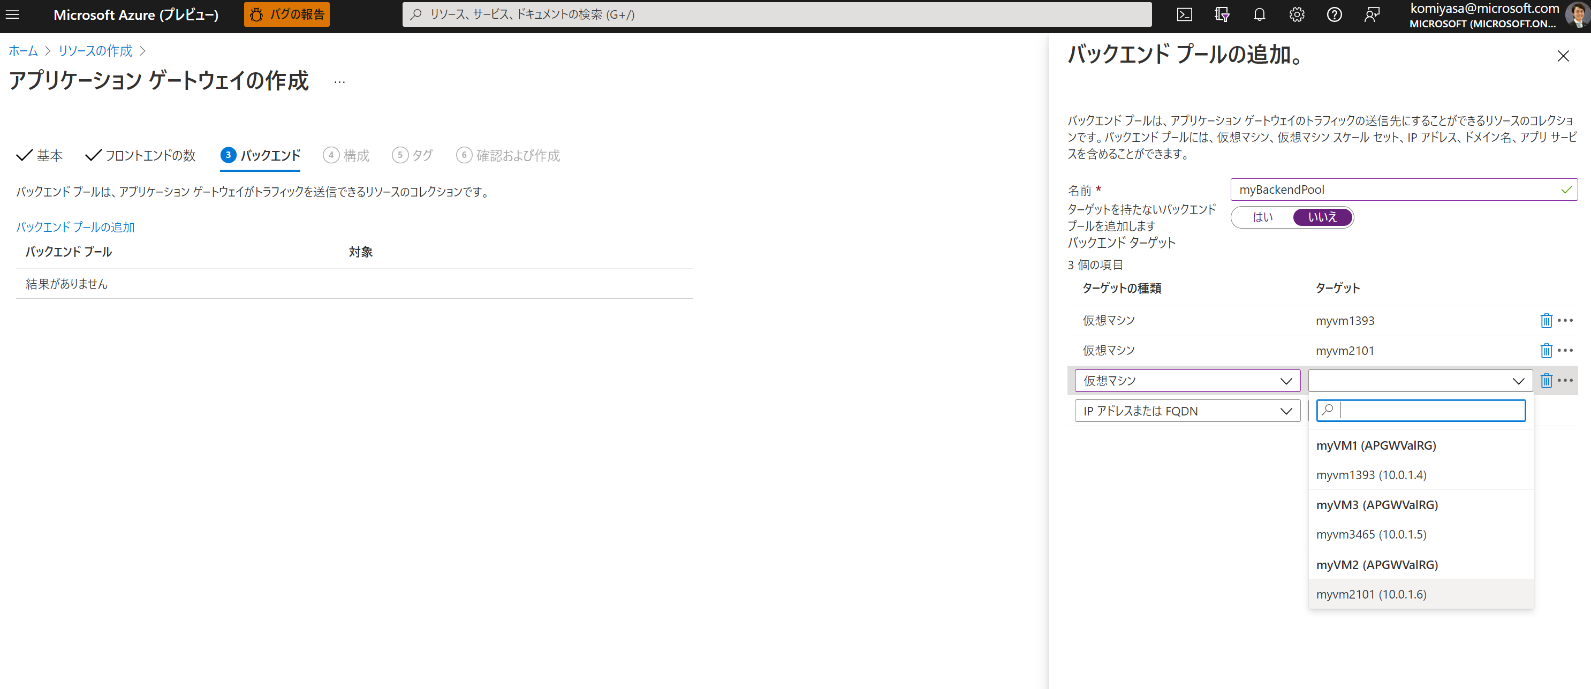
Task: Open the help question mark icon
Action: point(1334,14)
